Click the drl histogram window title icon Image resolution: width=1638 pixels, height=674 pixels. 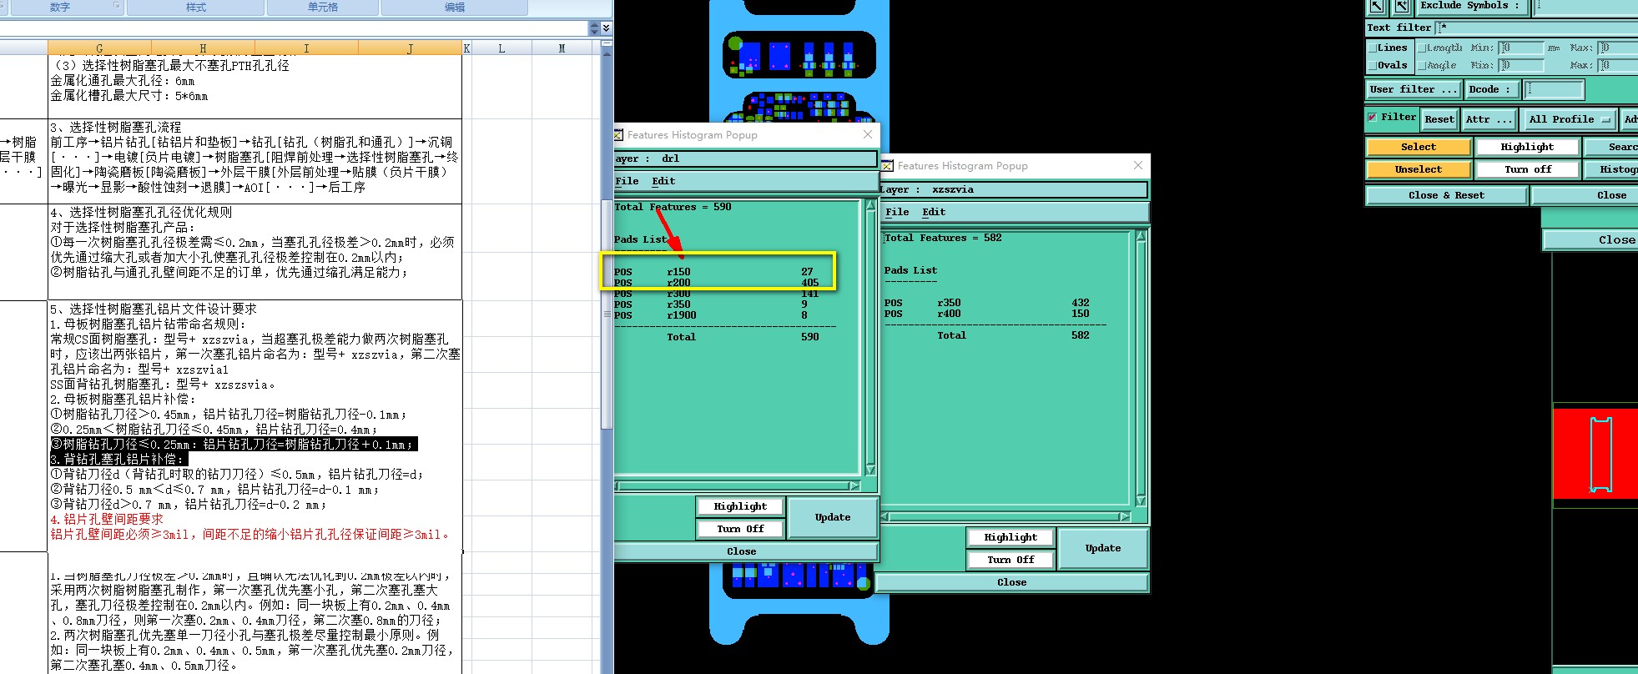pos(618,134)
